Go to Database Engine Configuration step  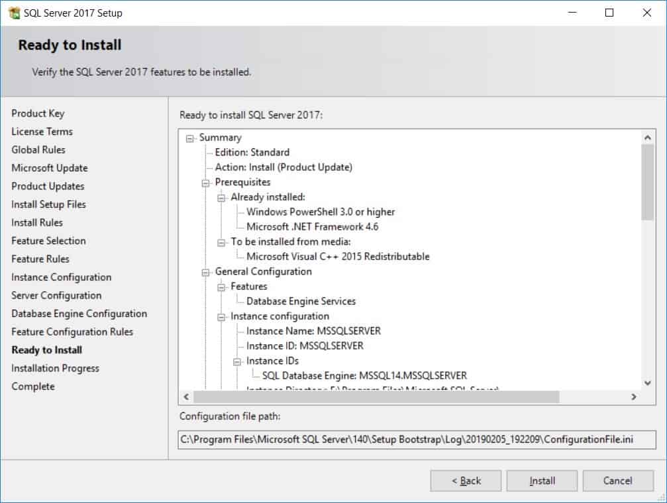[x=79, y=314]
